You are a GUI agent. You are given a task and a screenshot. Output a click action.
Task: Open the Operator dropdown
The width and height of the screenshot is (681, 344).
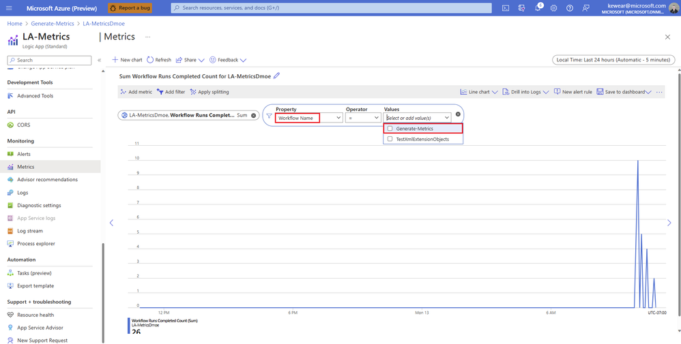click(x=363, y=118)
